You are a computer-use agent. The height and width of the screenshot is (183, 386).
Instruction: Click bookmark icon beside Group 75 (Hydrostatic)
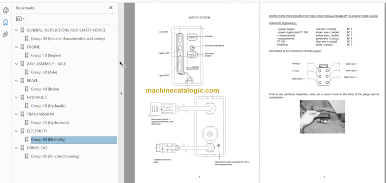coord(27,122)
